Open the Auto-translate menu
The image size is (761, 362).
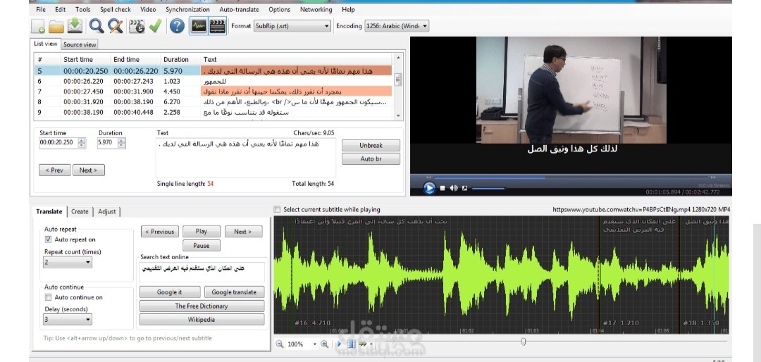click(239, 9)
